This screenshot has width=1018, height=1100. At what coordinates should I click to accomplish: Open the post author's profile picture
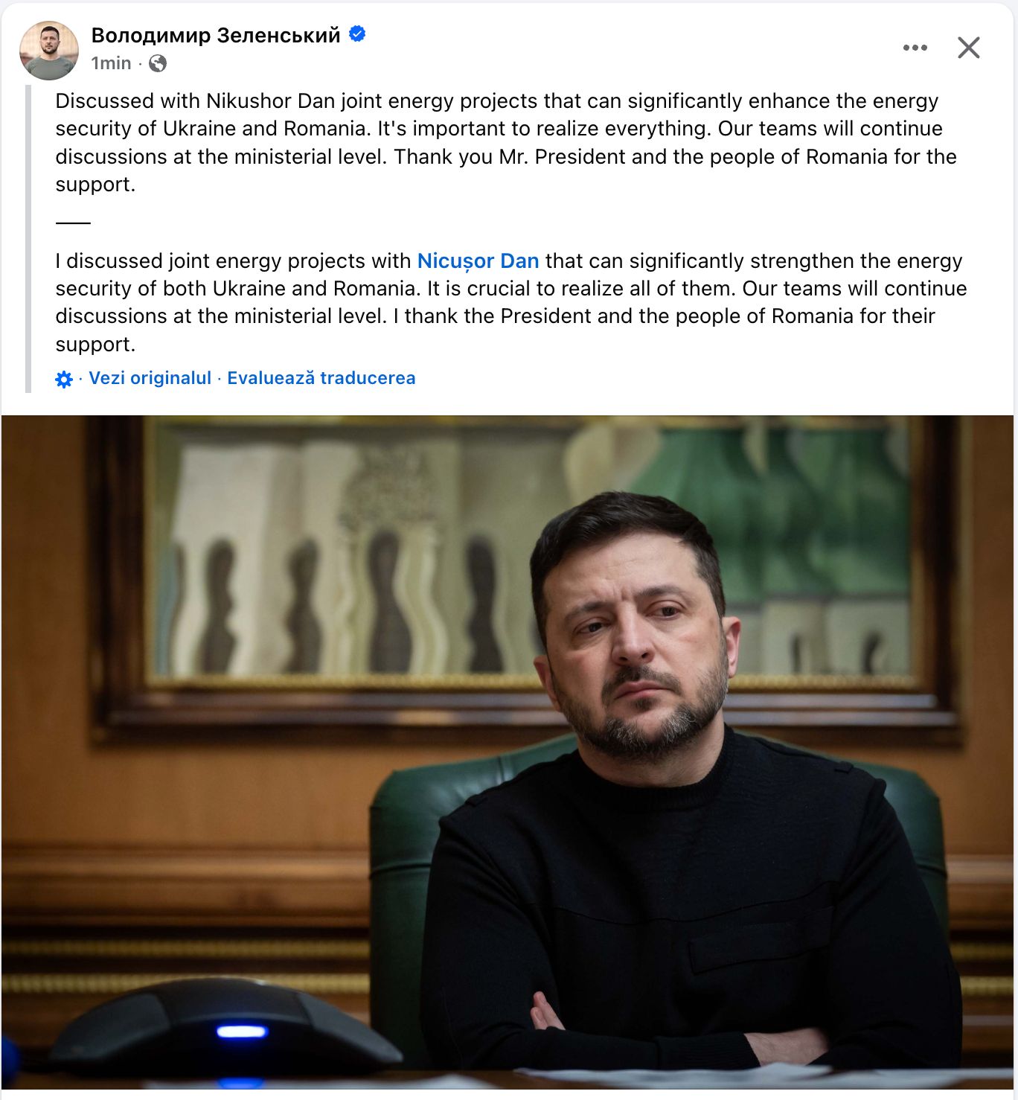coord(49,50)
